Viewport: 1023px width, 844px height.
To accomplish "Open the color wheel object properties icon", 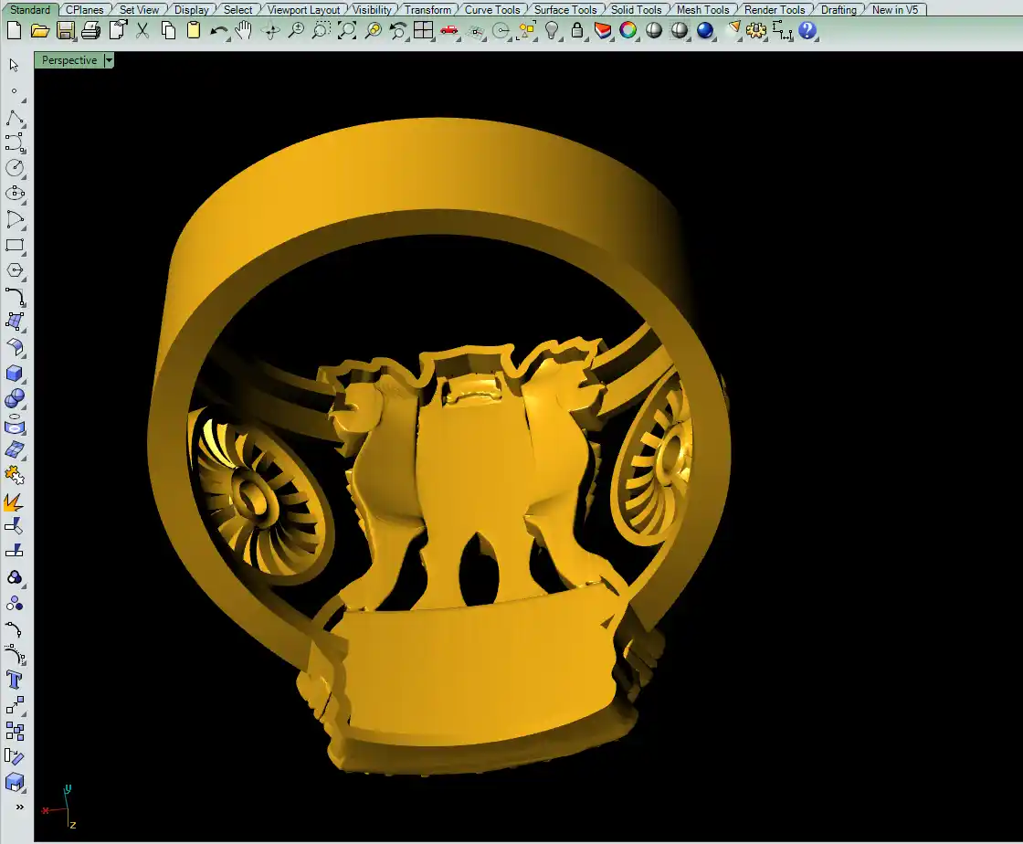I will [628, 31].
